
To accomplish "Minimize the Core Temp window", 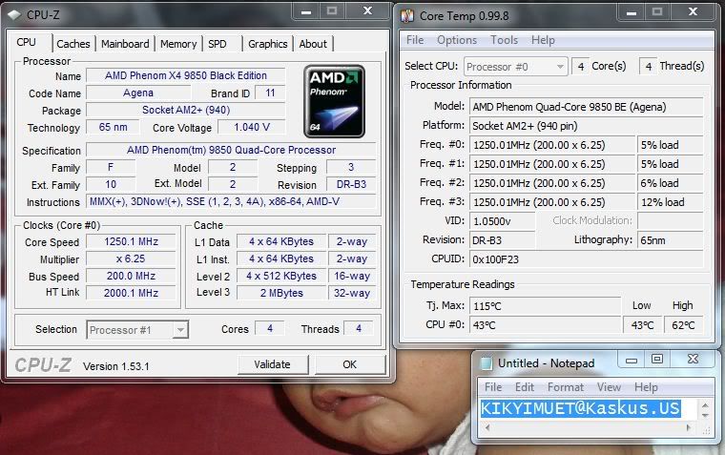I will (x=632, y=11).
